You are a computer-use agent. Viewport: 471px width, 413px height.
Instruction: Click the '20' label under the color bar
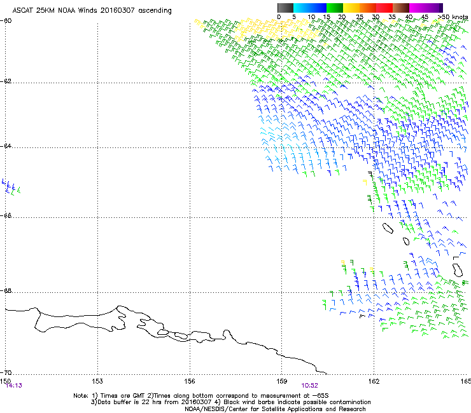(342, 17)
